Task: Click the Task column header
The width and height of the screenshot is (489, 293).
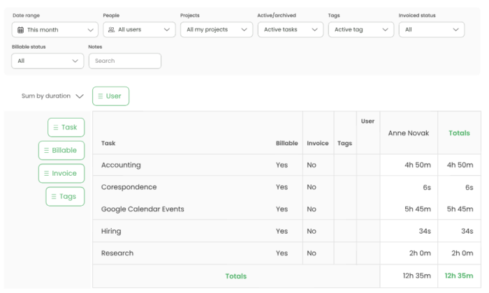Action: (x=108, y=143)
